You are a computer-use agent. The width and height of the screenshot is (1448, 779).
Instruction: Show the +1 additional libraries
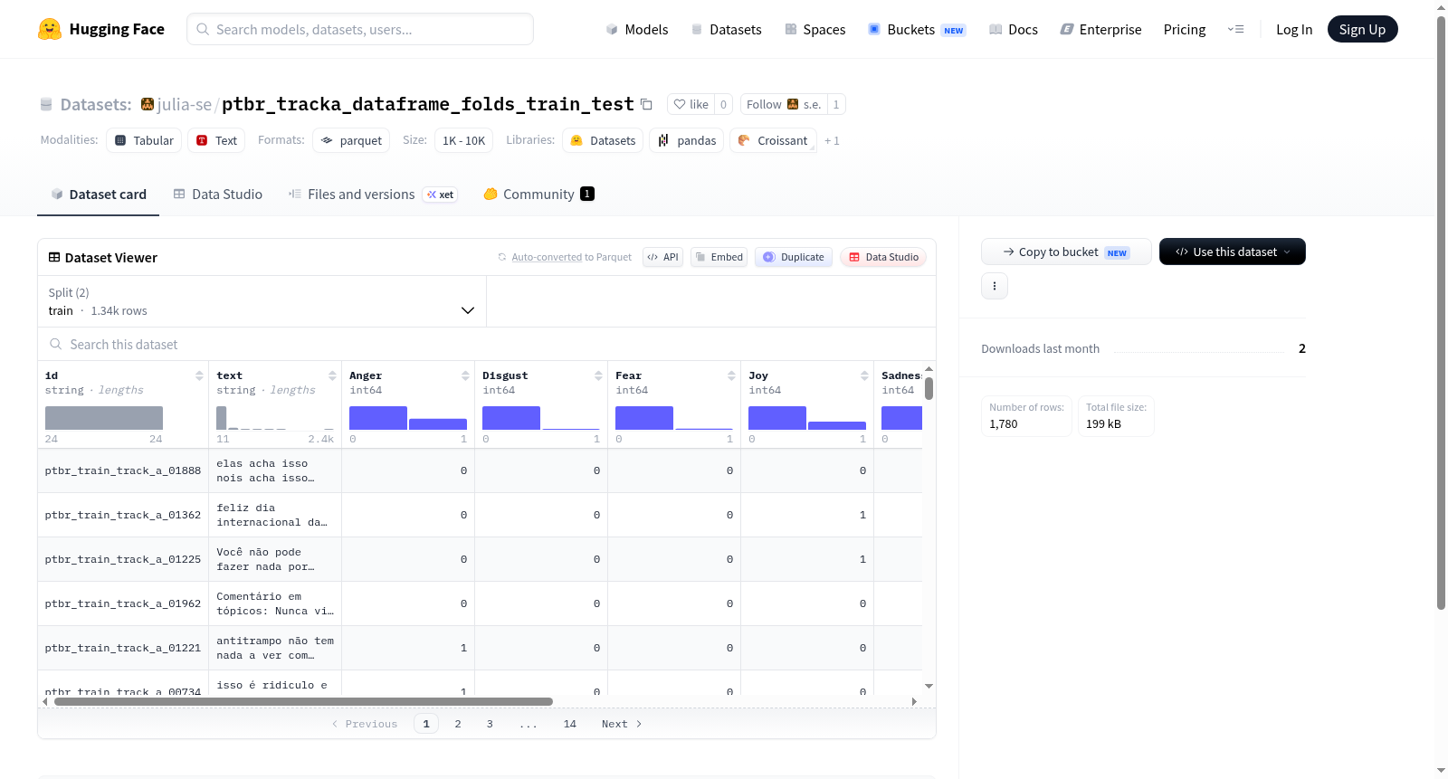832,140
